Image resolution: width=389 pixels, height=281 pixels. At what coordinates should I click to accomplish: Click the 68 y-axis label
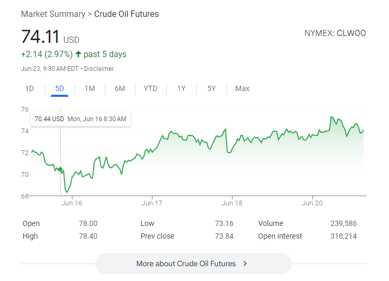point(25,196)
